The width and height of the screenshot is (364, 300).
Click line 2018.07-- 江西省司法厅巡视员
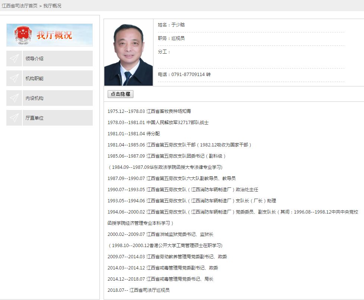pos(139,290)
